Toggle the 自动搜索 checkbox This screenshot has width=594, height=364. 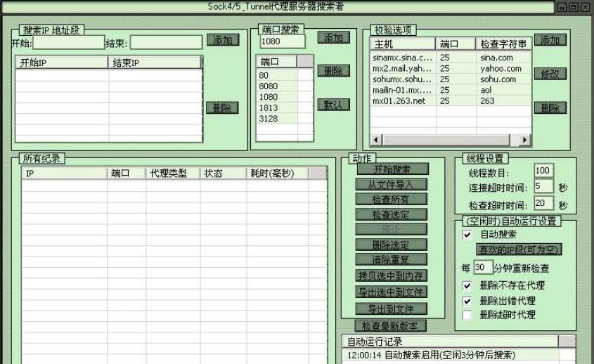(467, 235)
